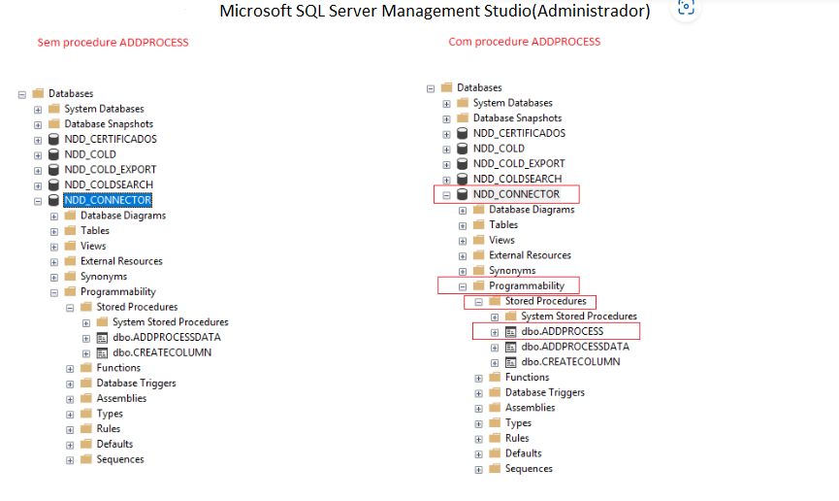839x501 pixels.
Task: Collapse the root Databases node in the left tree
Action: coord(22,94)
